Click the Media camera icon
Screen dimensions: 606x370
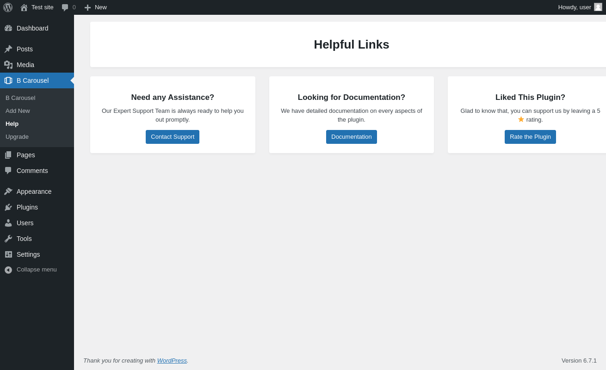coord(8,65)
